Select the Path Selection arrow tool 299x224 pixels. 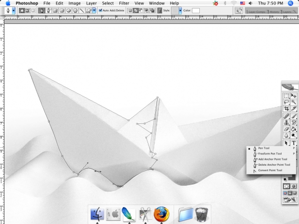[286, 143]
